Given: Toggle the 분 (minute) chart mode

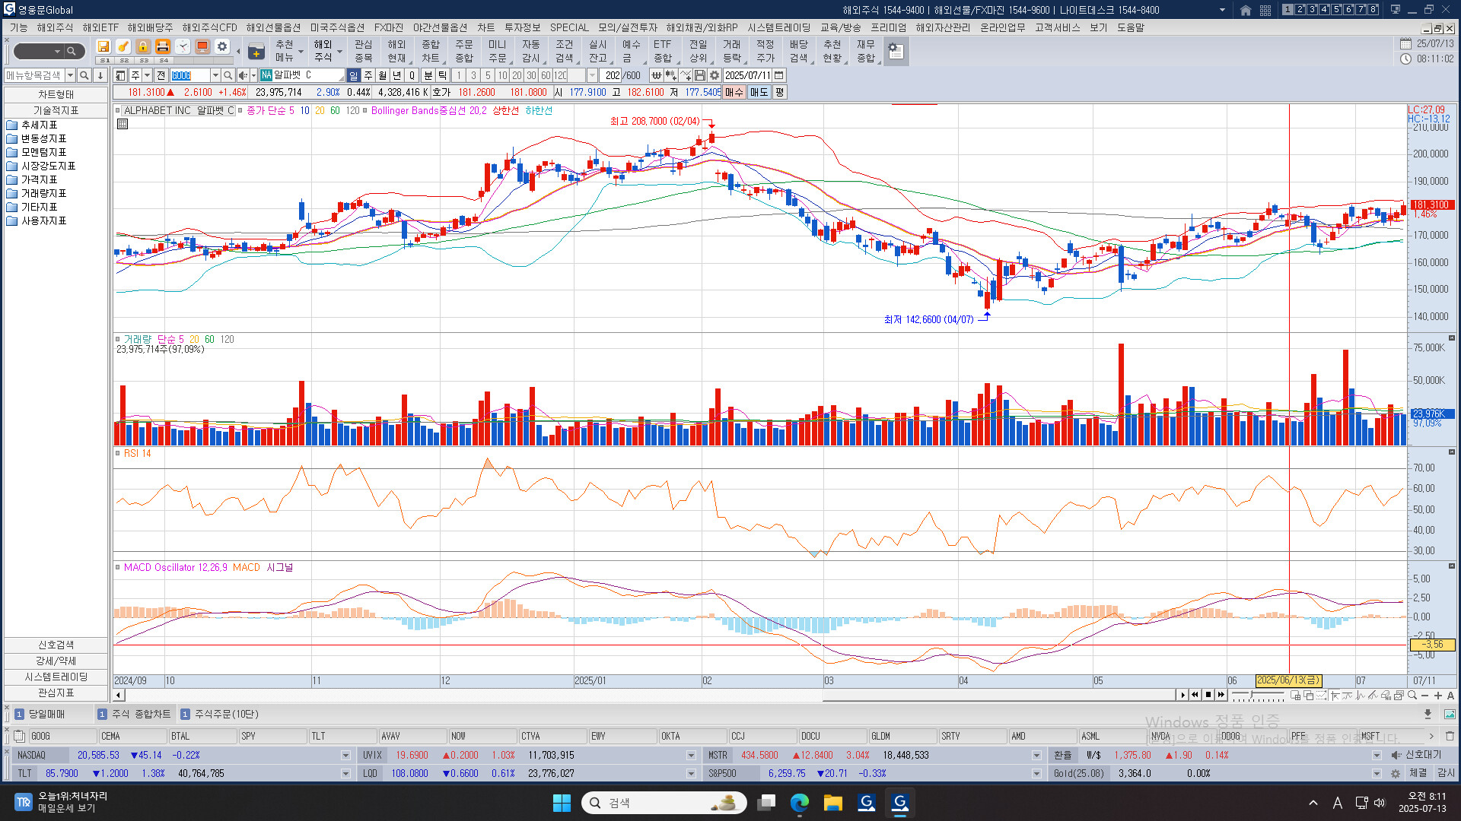Looking at the screenshot, I should click(428, 75).
